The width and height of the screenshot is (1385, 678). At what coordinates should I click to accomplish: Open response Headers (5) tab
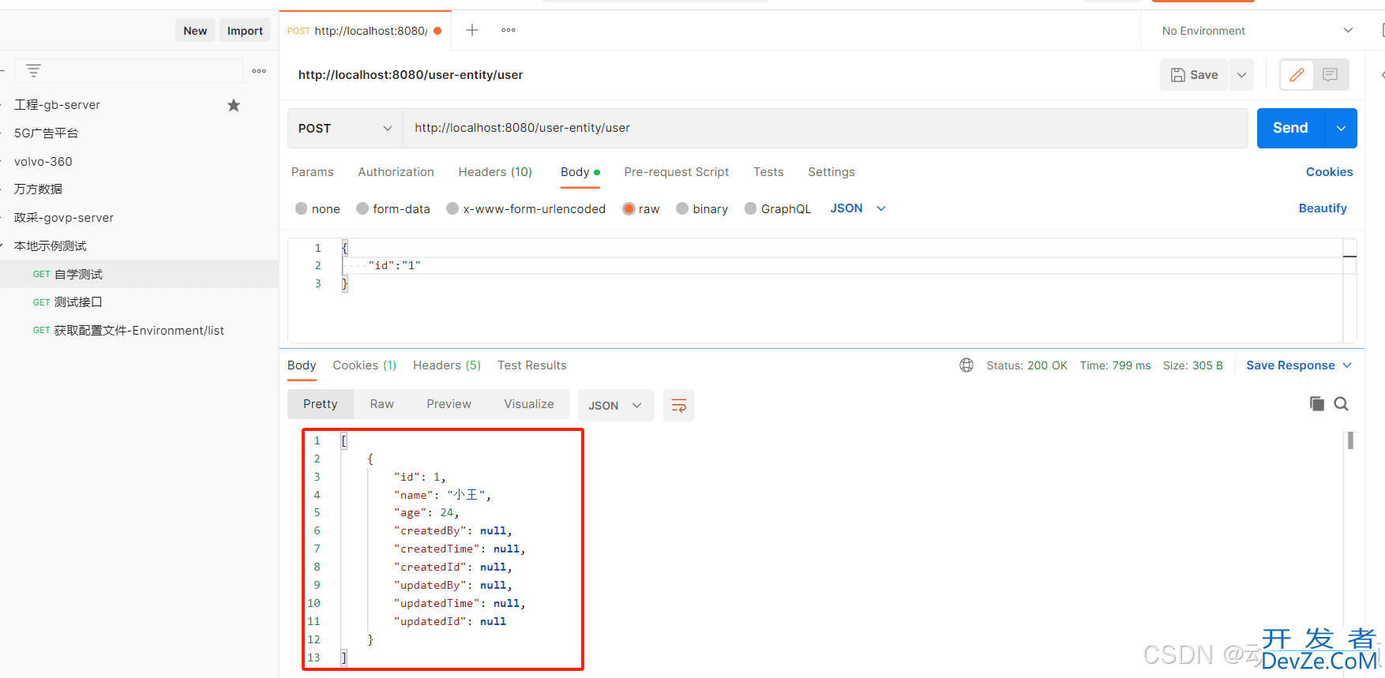coord(447,365)
